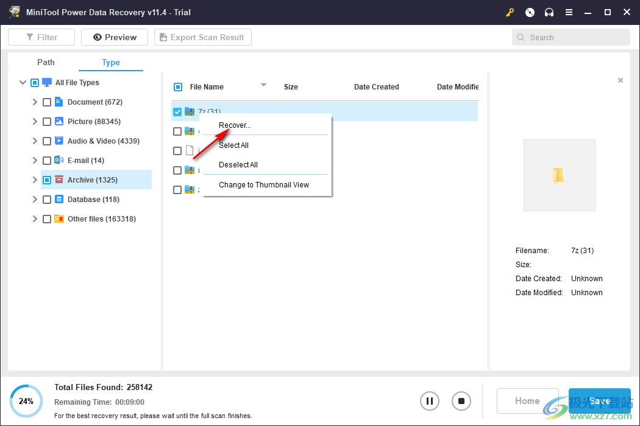Open the hamburger menu icon
The height and width of the screenshot is (426, 640).
coord(569,12)
